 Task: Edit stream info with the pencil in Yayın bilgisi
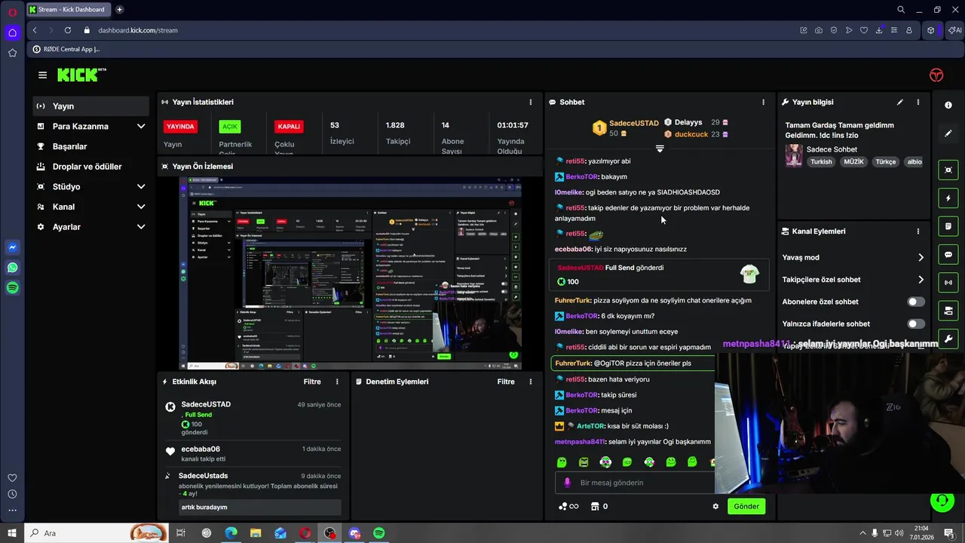point(899,102)
